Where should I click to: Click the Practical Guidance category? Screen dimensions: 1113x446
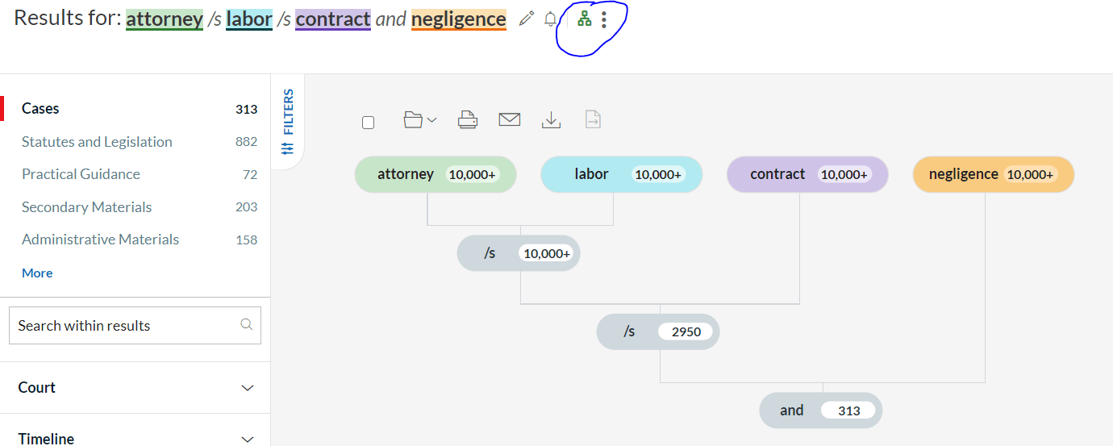coord(81,174)
